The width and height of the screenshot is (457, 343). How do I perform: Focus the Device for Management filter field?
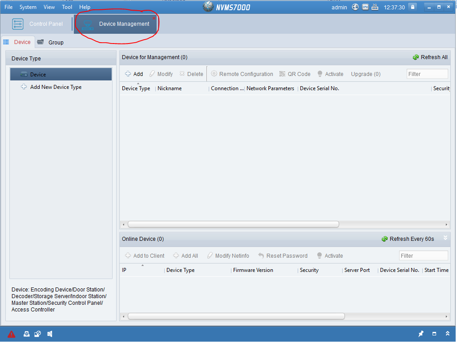pos(427,74)
